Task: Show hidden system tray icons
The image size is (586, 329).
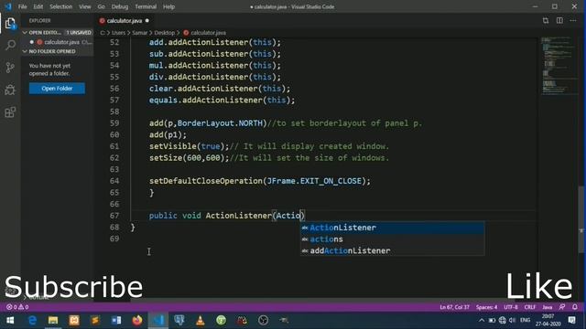Action: click(x=482, y=320)
